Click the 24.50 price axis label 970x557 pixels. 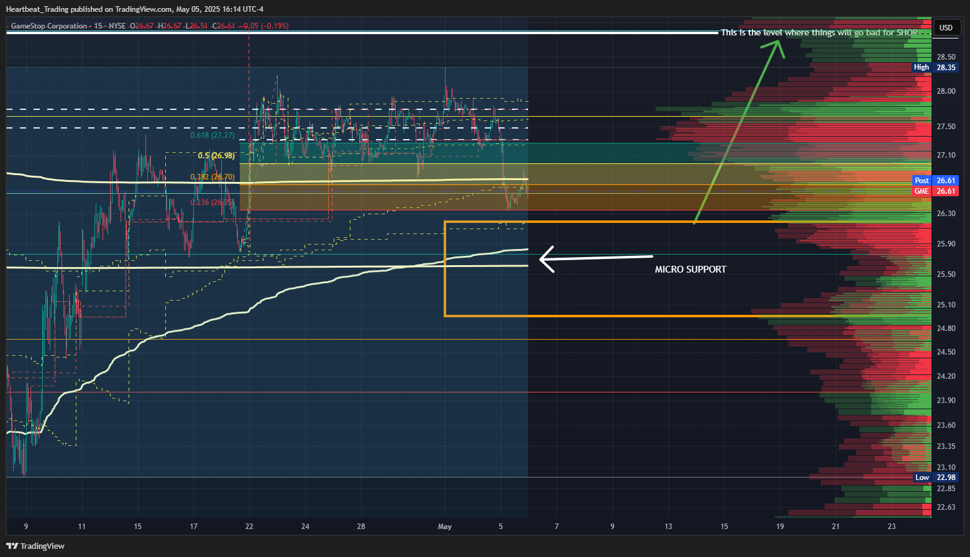(946, 352)
